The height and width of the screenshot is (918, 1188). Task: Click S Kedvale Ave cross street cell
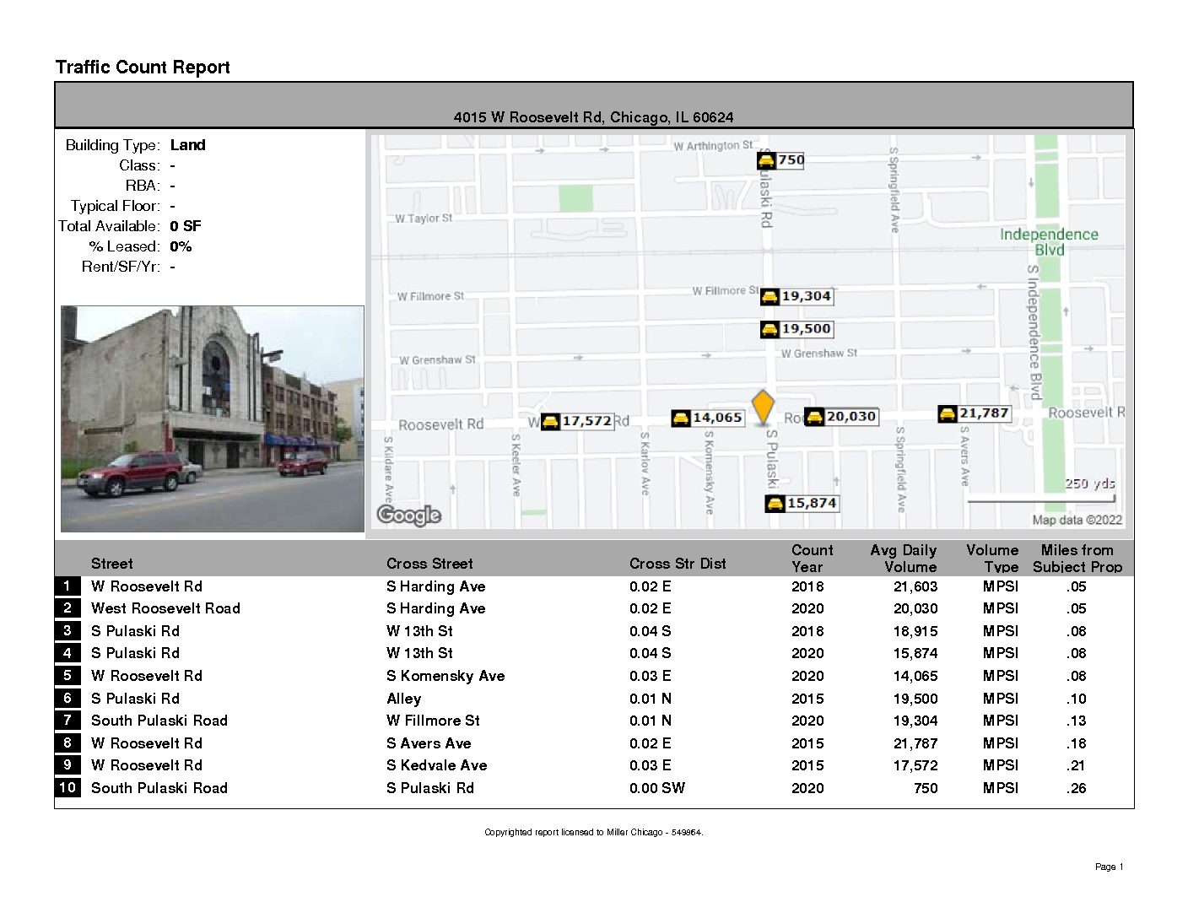(x=436, y=765)
